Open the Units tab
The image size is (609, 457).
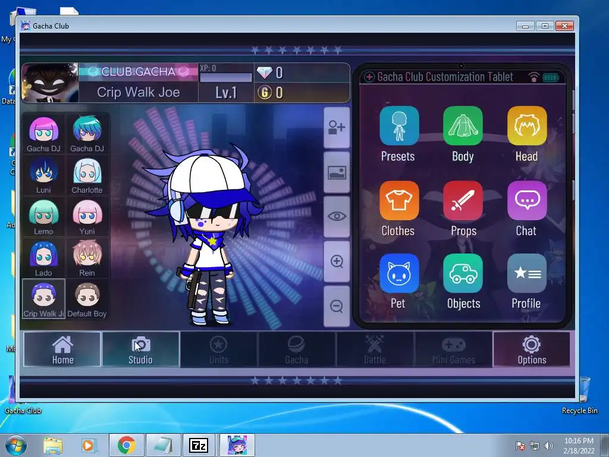click(219, 349)
